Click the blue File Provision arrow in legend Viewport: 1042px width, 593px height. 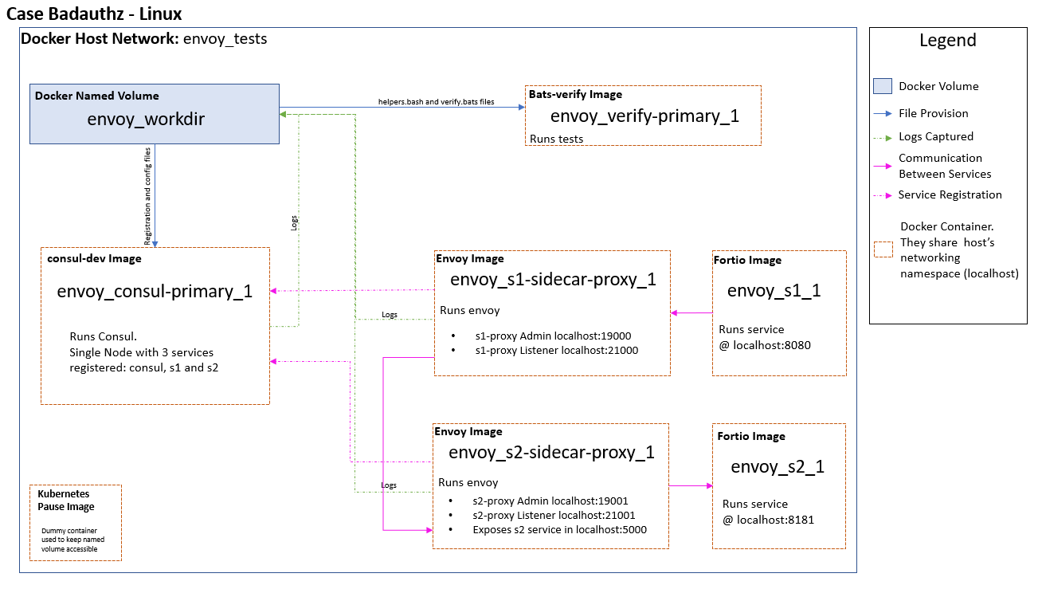point(883,114)
